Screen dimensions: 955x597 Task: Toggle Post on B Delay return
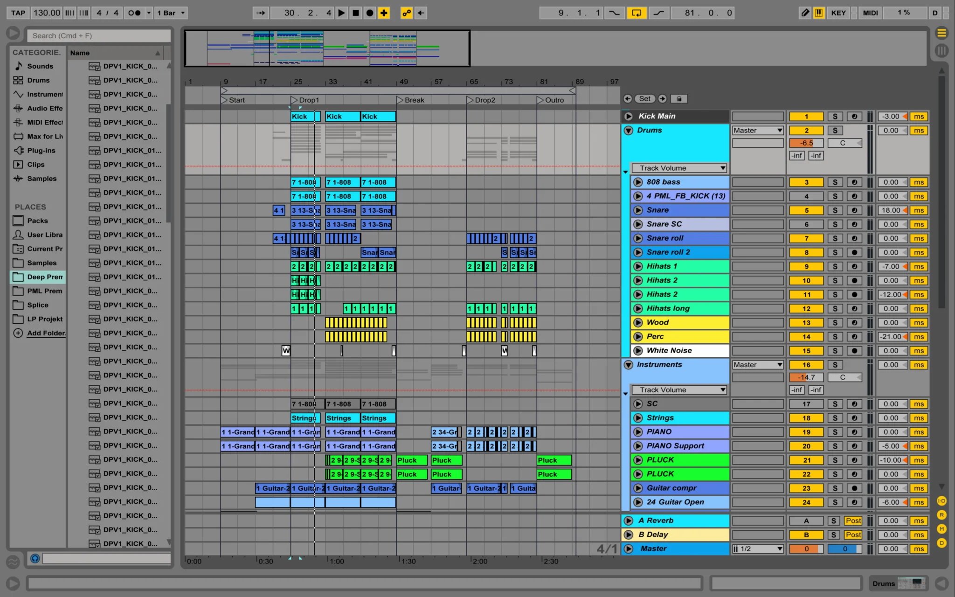pos(853,535)
